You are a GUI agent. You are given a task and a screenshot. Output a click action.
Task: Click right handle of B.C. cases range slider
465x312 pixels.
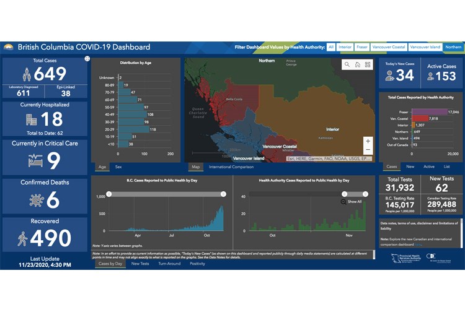(223, 194)
